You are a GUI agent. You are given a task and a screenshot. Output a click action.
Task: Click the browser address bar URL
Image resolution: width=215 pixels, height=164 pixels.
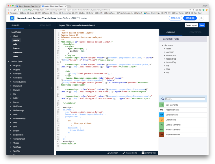[69, 10]
